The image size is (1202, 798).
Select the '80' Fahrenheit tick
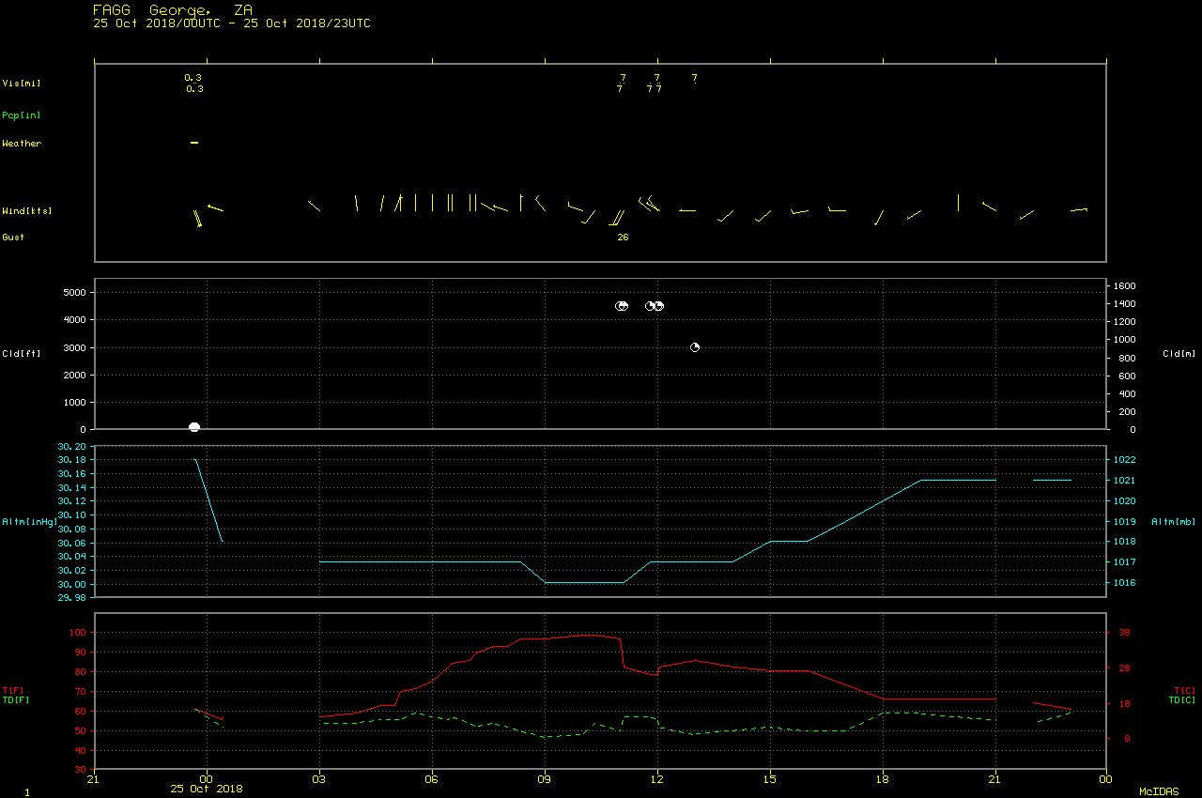pyautogui.click(x=81, y=672)
